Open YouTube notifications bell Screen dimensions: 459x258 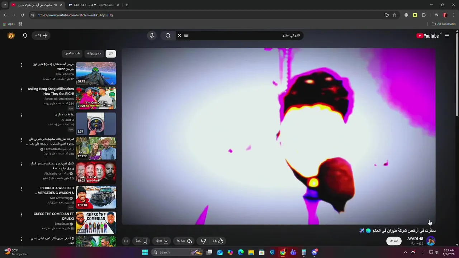click(x=25, y=35)
